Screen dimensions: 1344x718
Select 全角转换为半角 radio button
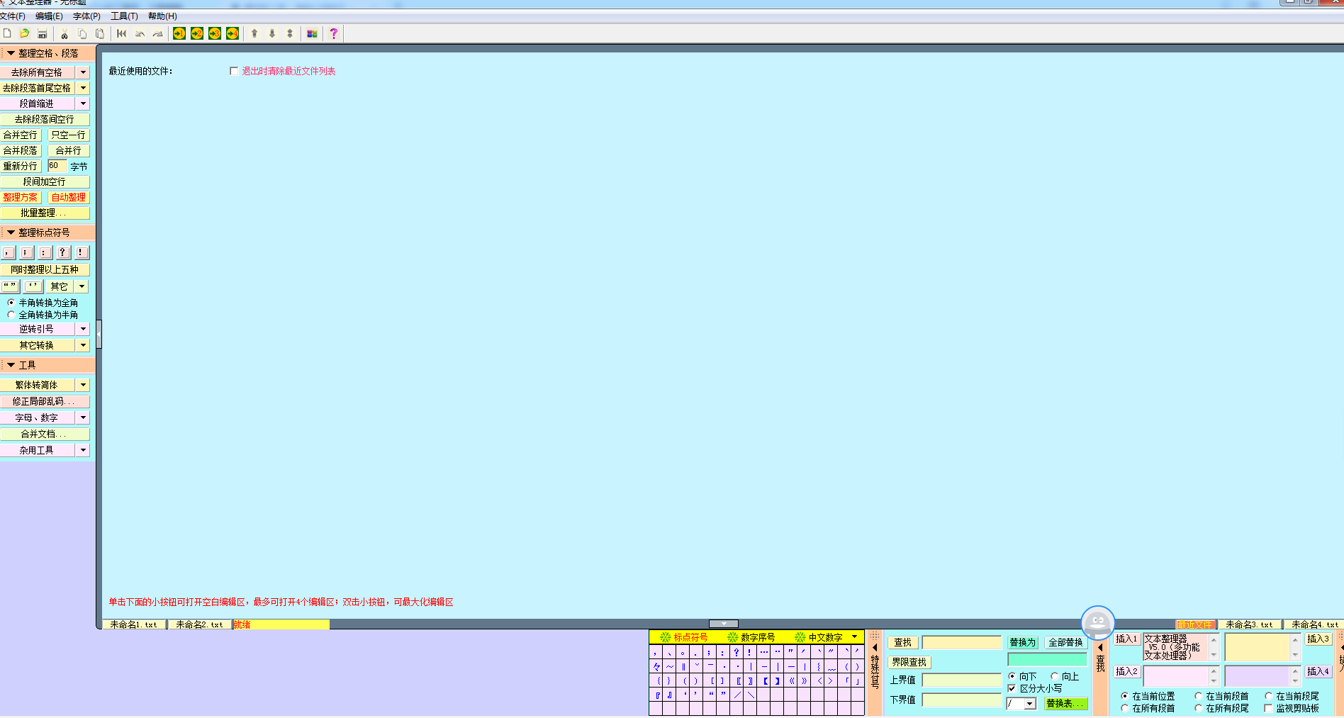[x=11, y=315]
